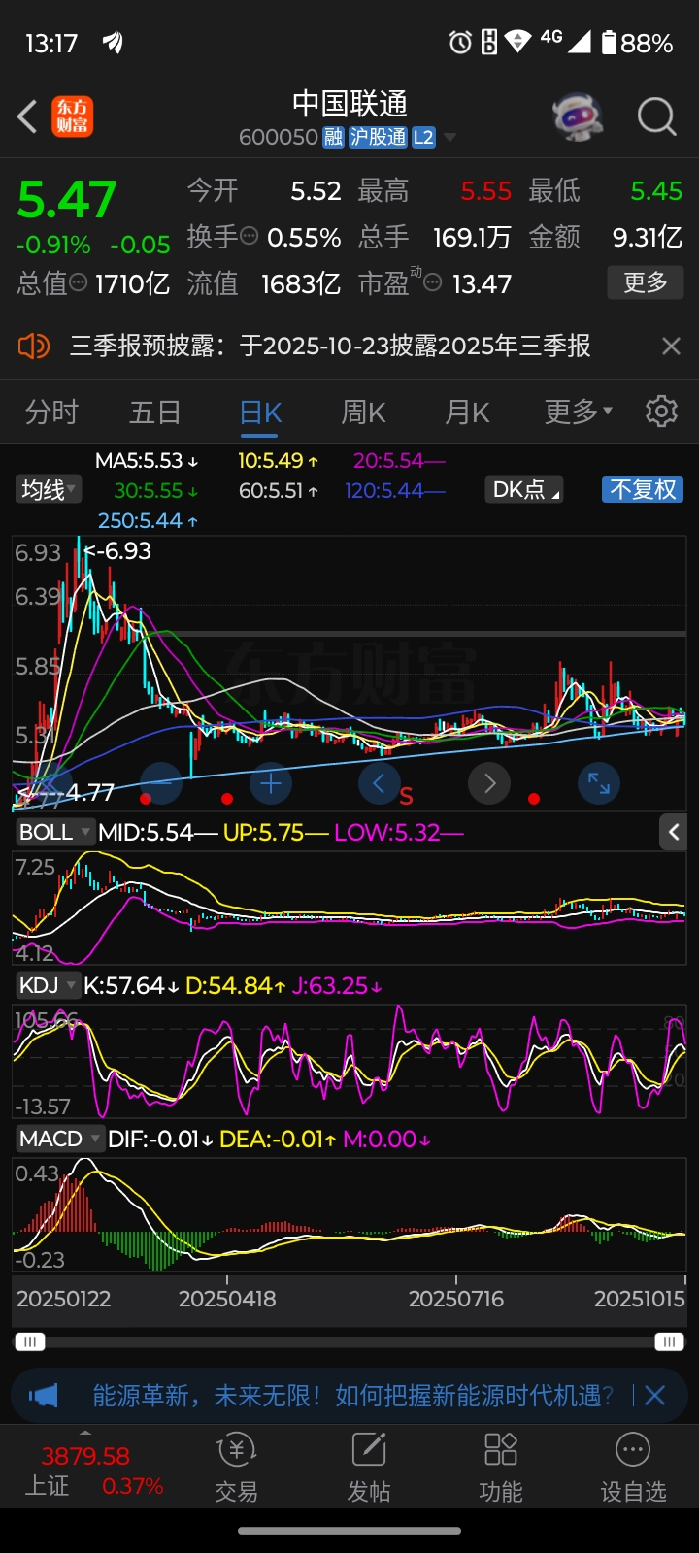The width and height of the screenshot is (699, 1553).
Task: Select the 日K tab
Action: pyautogui.click(x=260, y=413)
